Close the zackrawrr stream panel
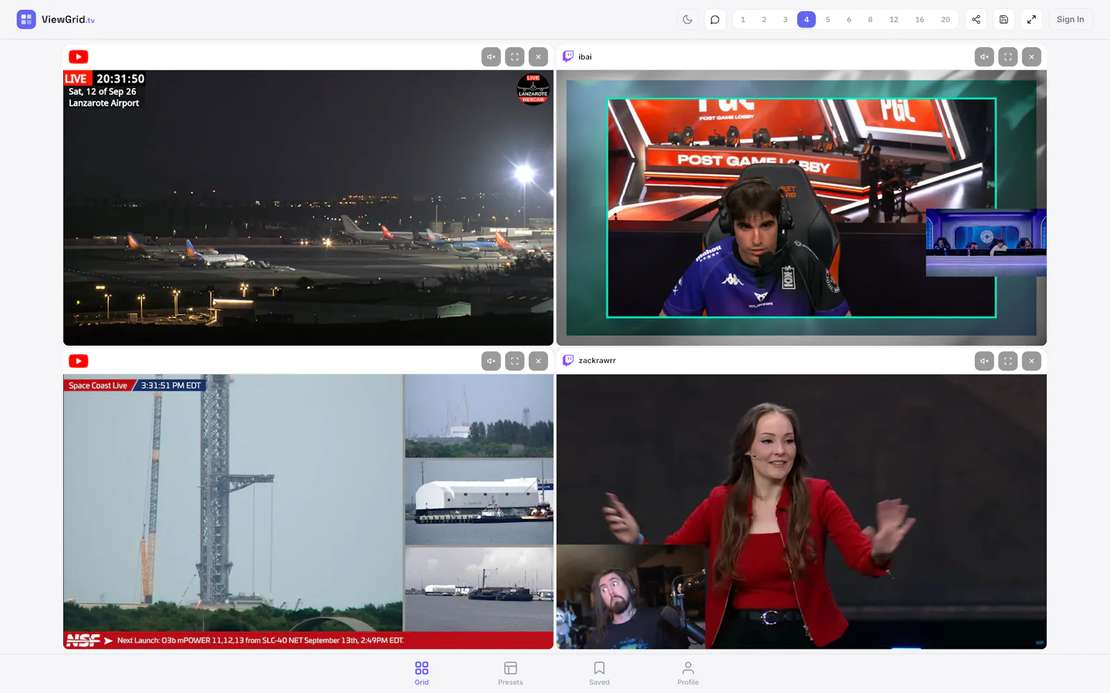 coord(1032,361)
